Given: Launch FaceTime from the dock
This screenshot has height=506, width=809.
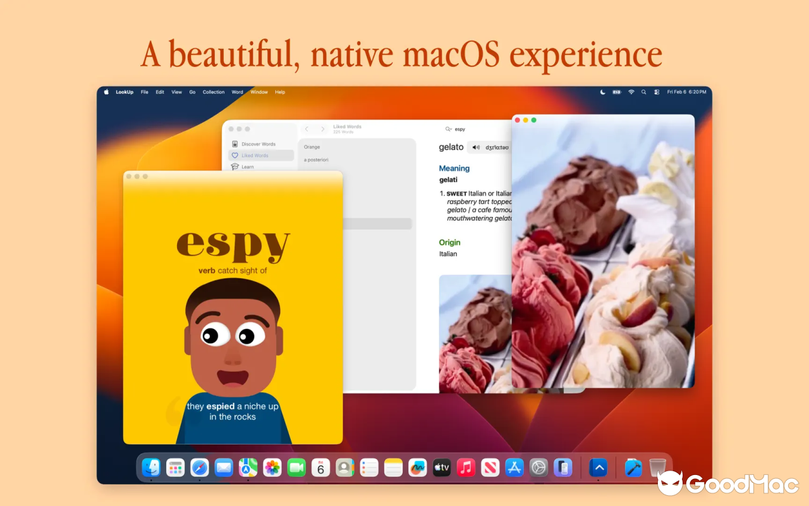Looking at the screenshot, I should tap(296, 467).
